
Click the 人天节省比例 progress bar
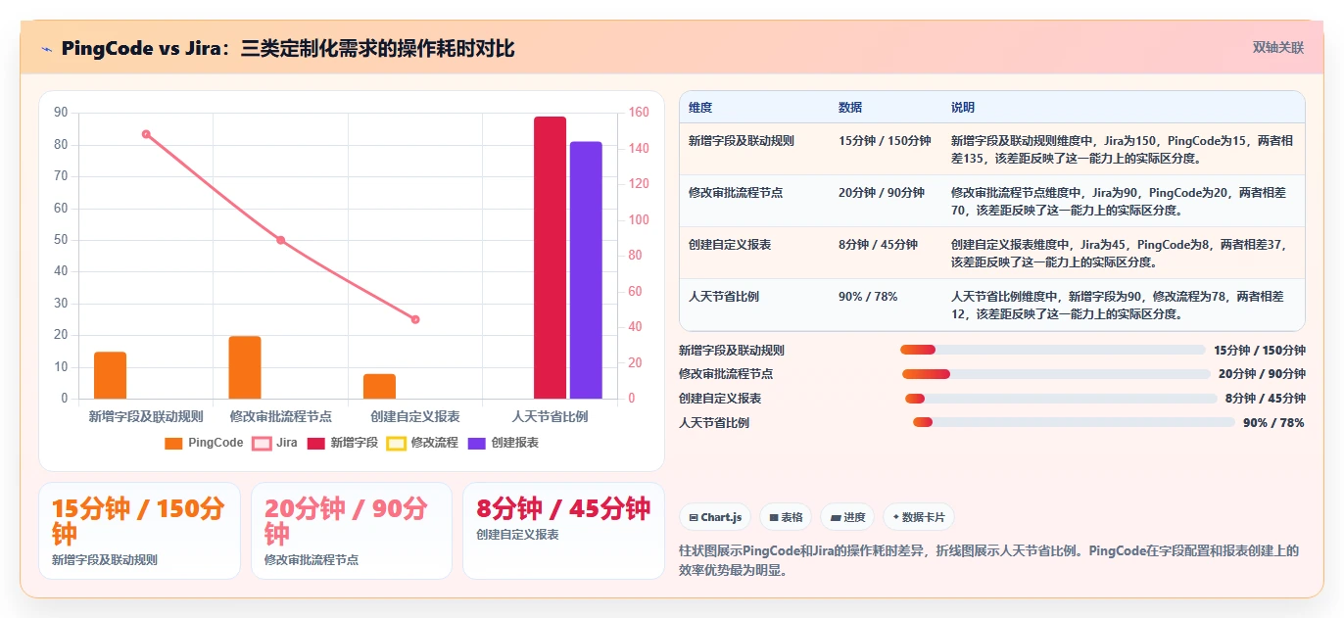[x=1074, y=422]
